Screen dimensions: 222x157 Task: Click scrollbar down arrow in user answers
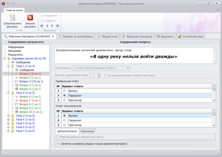coord(214,125)
